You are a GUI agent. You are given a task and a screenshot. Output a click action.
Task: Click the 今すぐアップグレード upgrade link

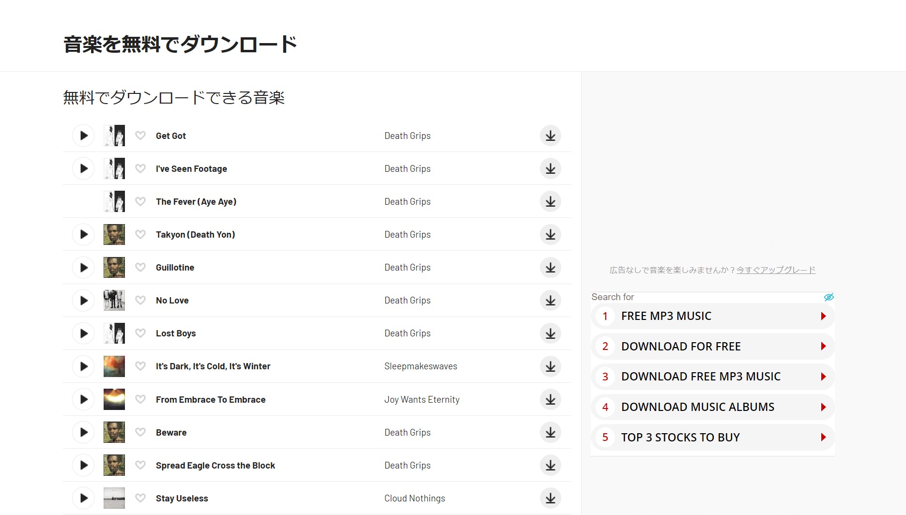[776, 270]
